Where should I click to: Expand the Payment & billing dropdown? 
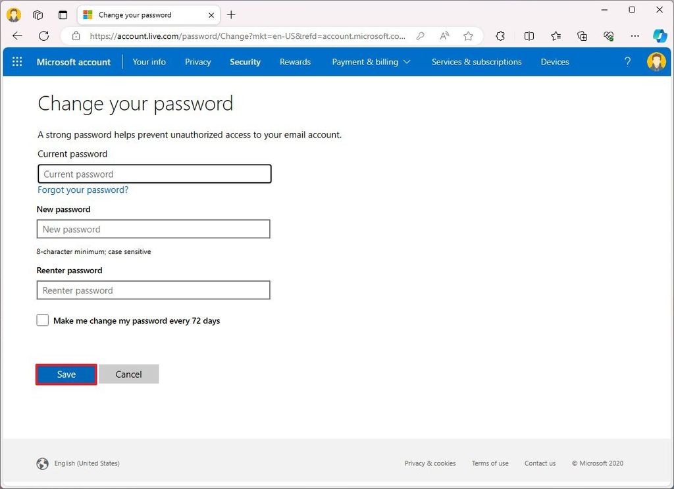click(x=371, y=61)
